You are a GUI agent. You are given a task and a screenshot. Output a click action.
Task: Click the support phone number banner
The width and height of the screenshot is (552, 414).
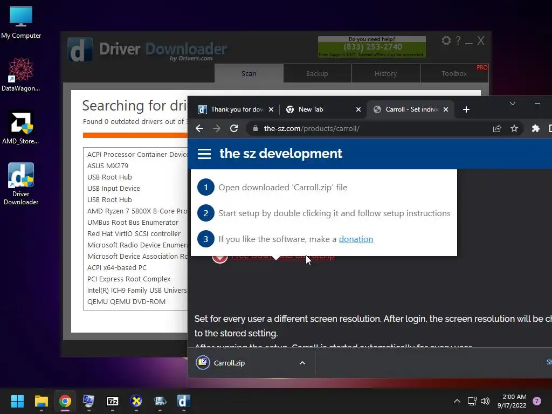(372, 47)
